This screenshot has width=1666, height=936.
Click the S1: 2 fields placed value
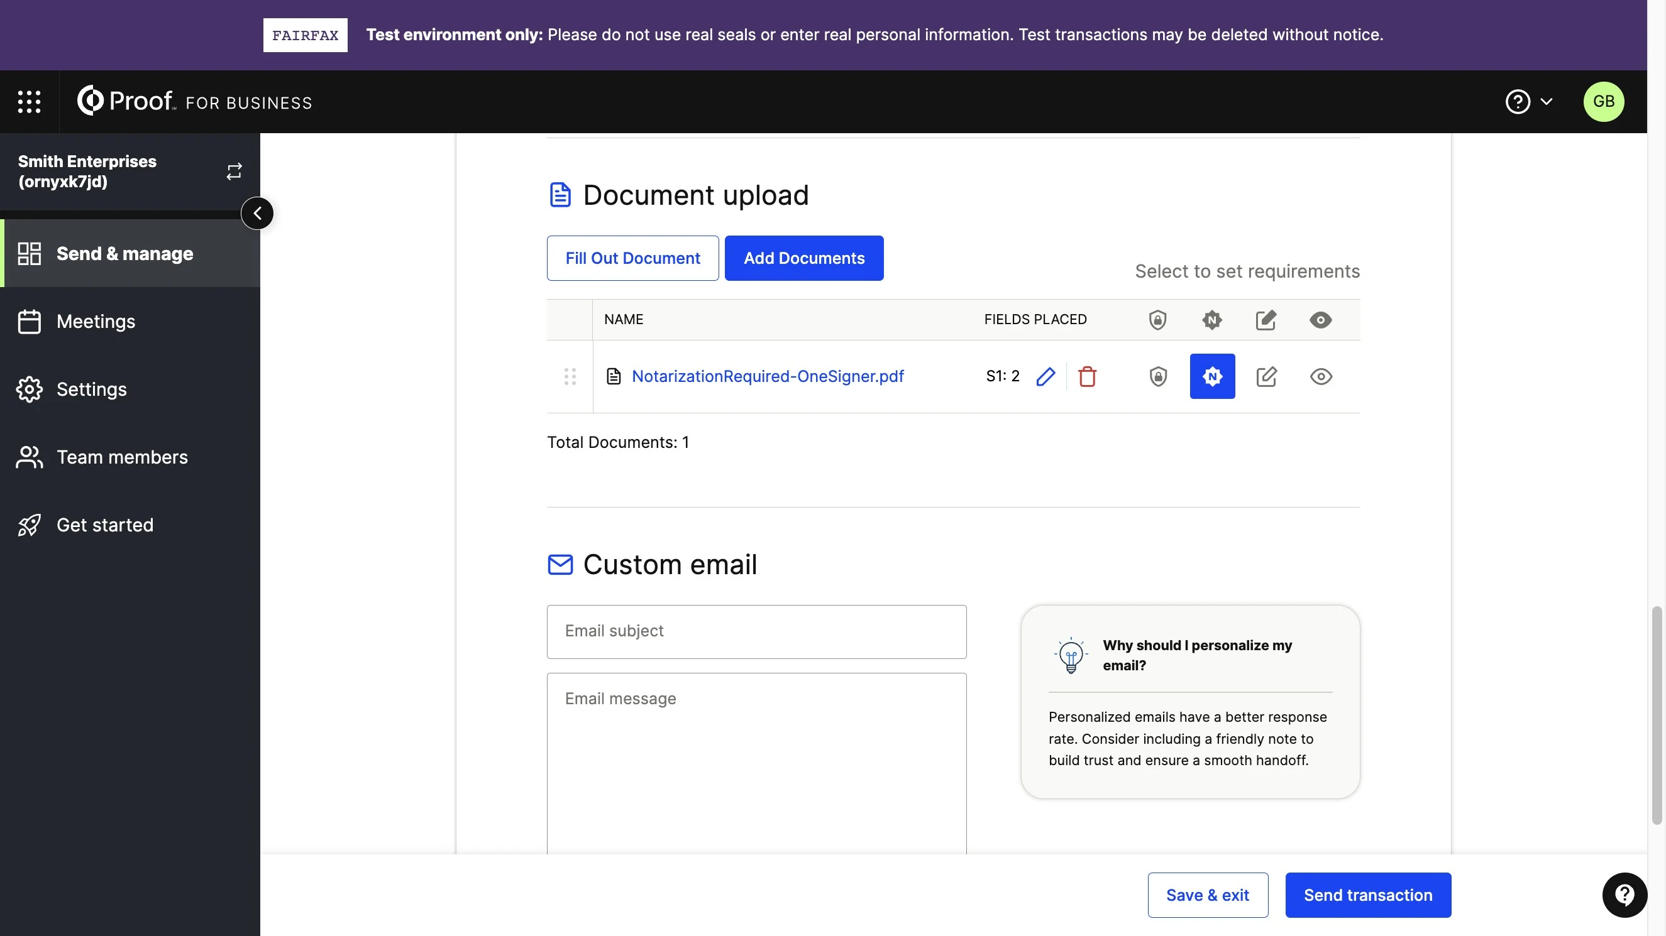coord(1003,376)
